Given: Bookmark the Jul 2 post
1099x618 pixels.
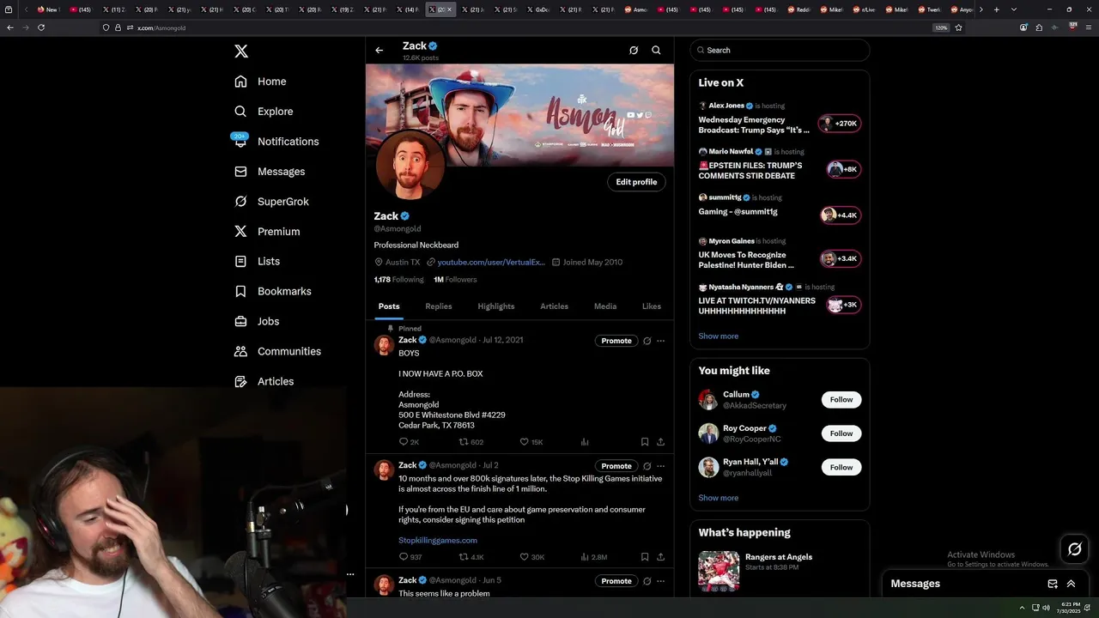Looking at the screenshot, I should [644, 557].
